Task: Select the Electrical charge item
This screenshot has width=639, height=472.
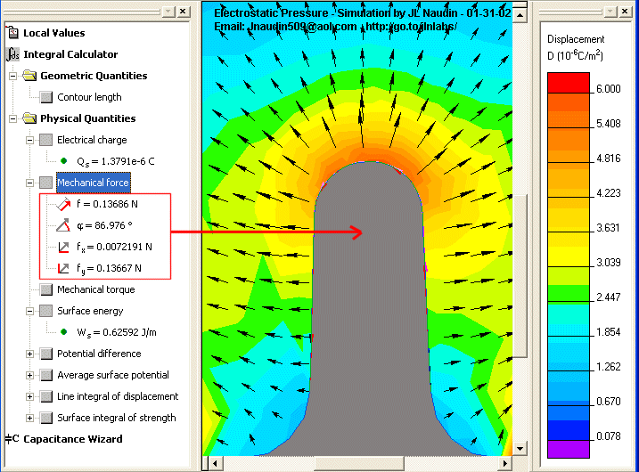Action: (92, 140)
